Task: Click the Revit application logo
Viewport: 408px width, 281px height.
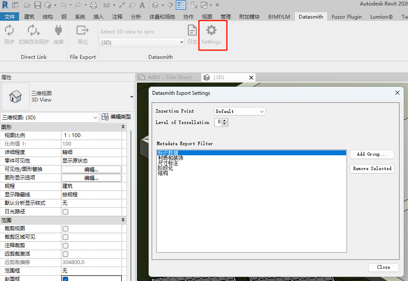Action: click(5, 5)
